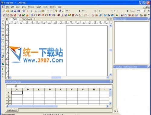Click the Save icon in toolbar

tap(15, 11)
